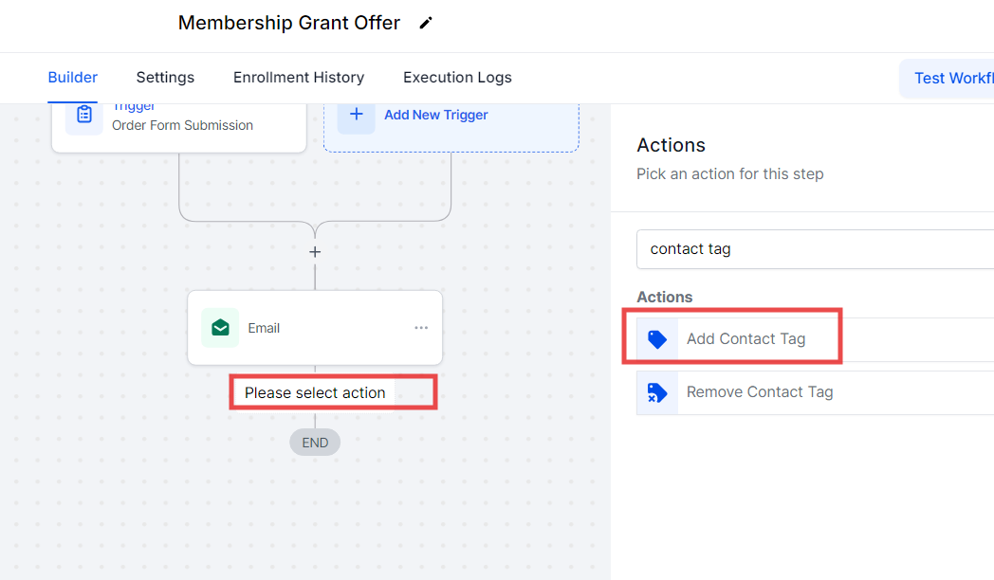This screenshot has width=994, height=580.
Task: Select the Email step card
Action: [315, 328]
